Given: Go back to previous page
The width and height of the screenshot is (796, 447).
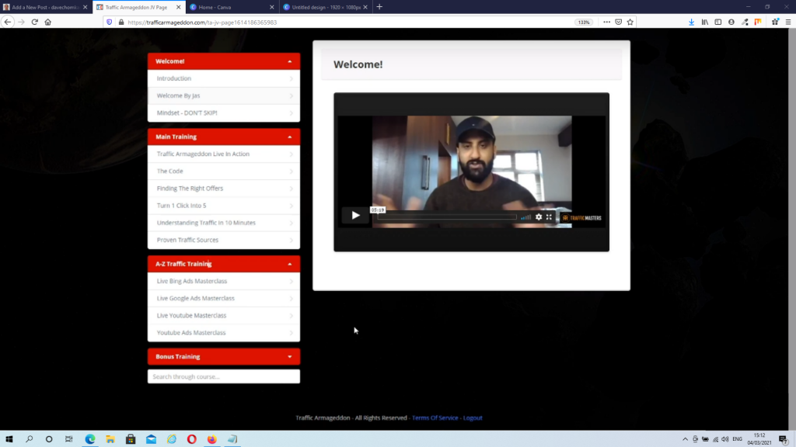Looking at the screenshot, I should pyautogui.click(x=8, y=23).
